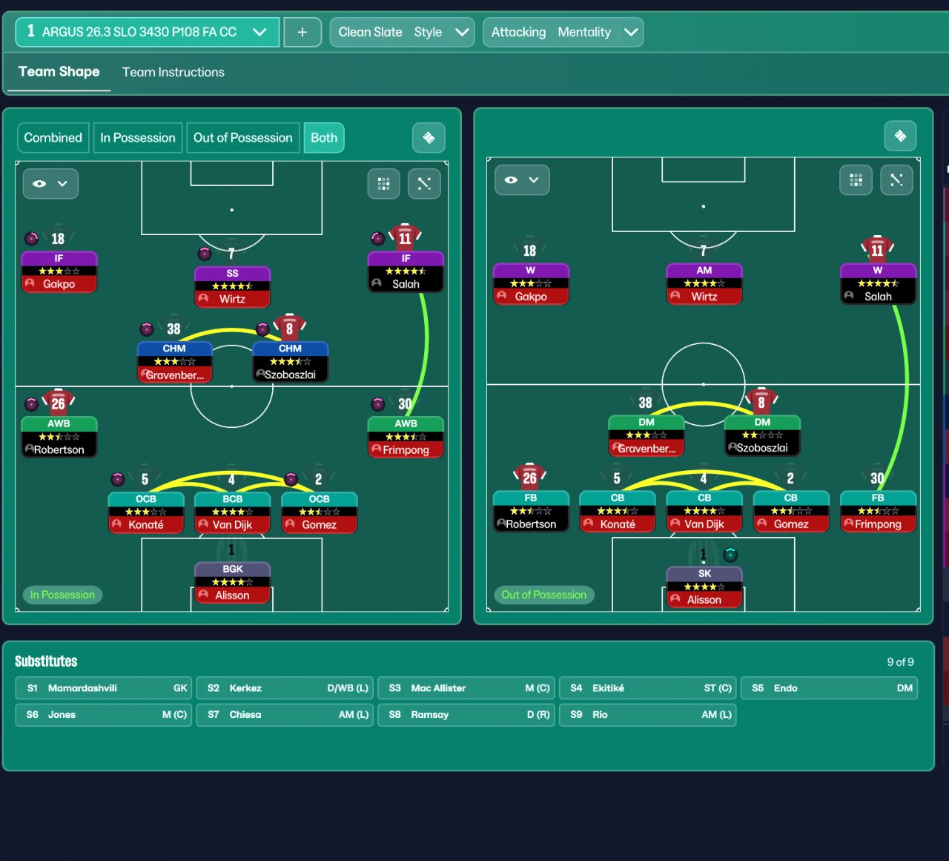Click the purple focus icon beside Gakpo's number 18
This screenshot has width=949, height=861.
[x=32, y=238]
